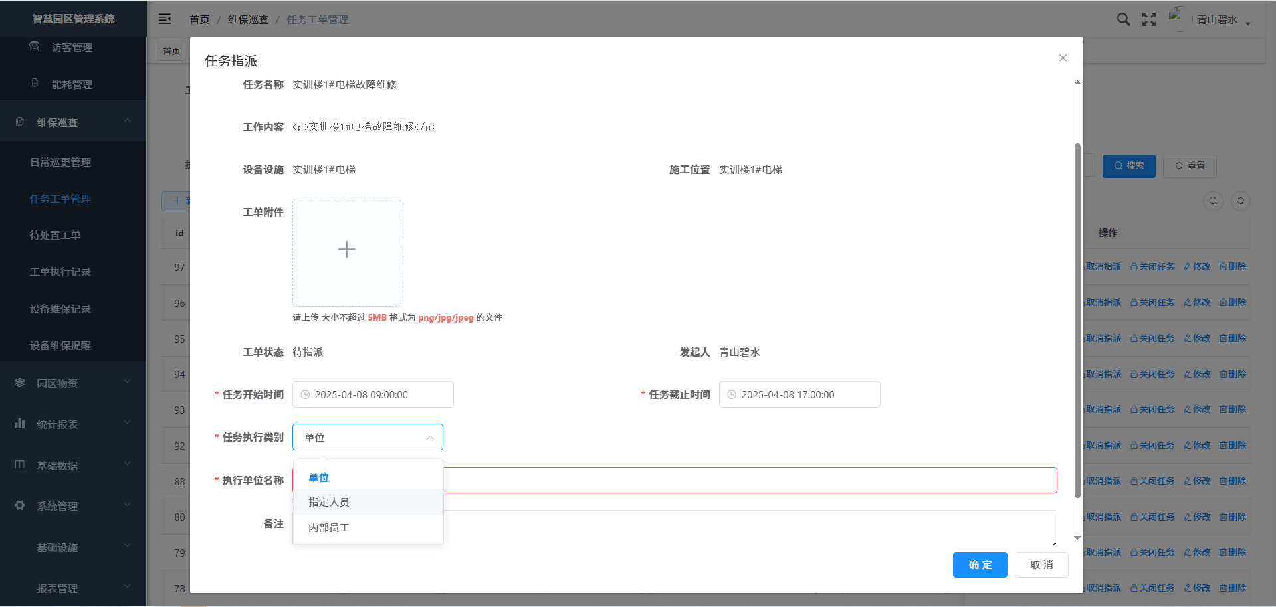Open the 青山碧水 user dropdown
Image resolution: width=1276 pixels, height=607 pixels.
tap(1223, 20)
